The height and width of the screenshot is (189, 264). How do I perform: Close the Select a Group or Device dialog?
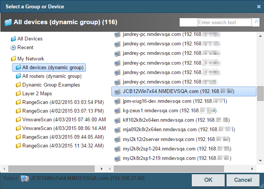pyautogui.click(x=259, y=6)
